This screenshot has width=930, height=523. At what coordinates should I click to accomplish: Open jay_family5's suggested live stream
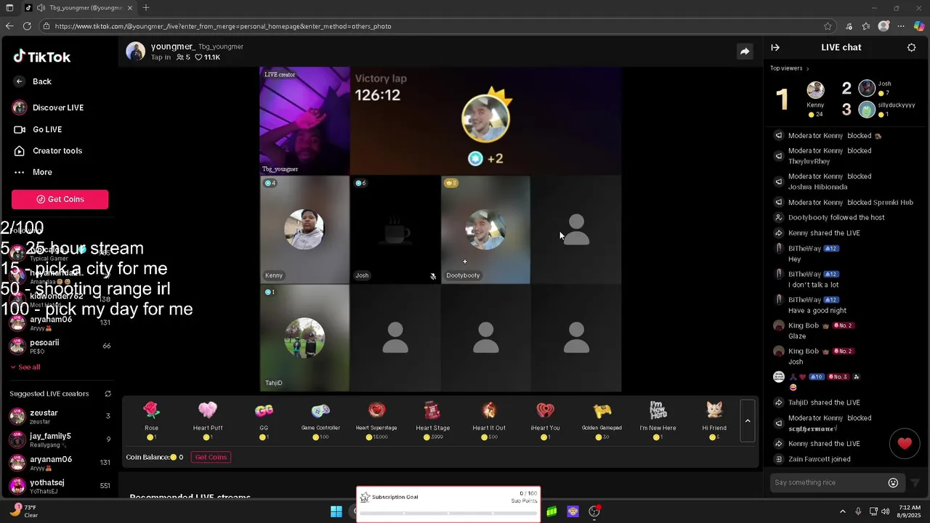point(60,439)
